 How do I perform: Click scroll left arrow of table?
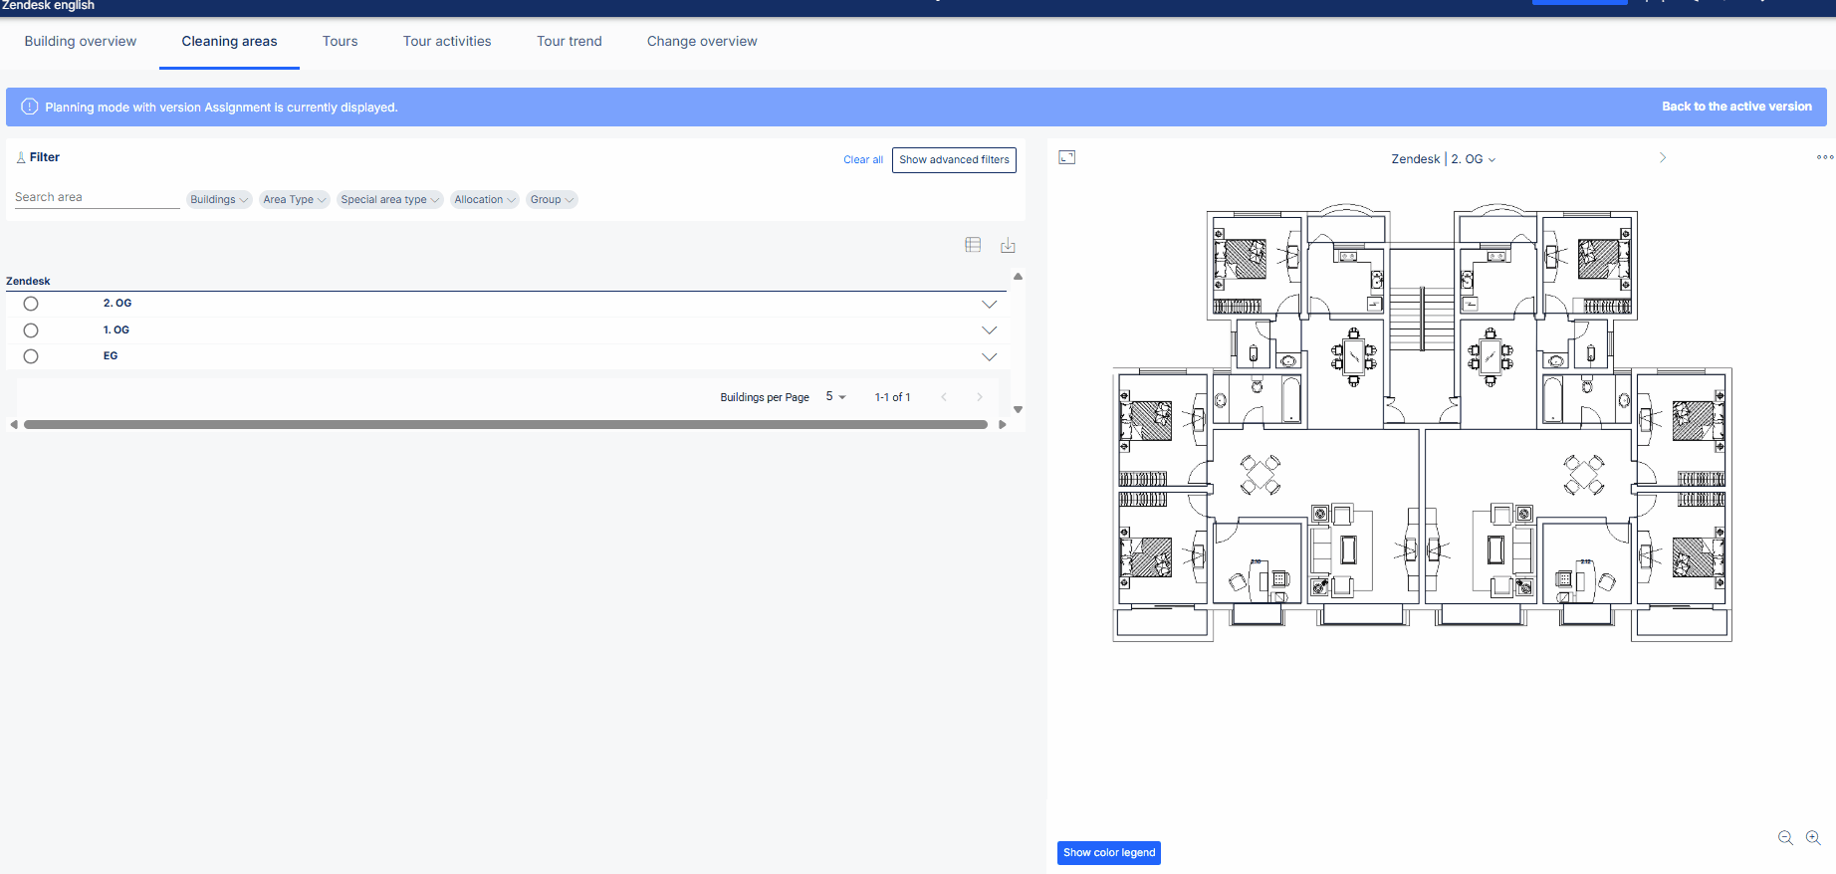point(13,424)
